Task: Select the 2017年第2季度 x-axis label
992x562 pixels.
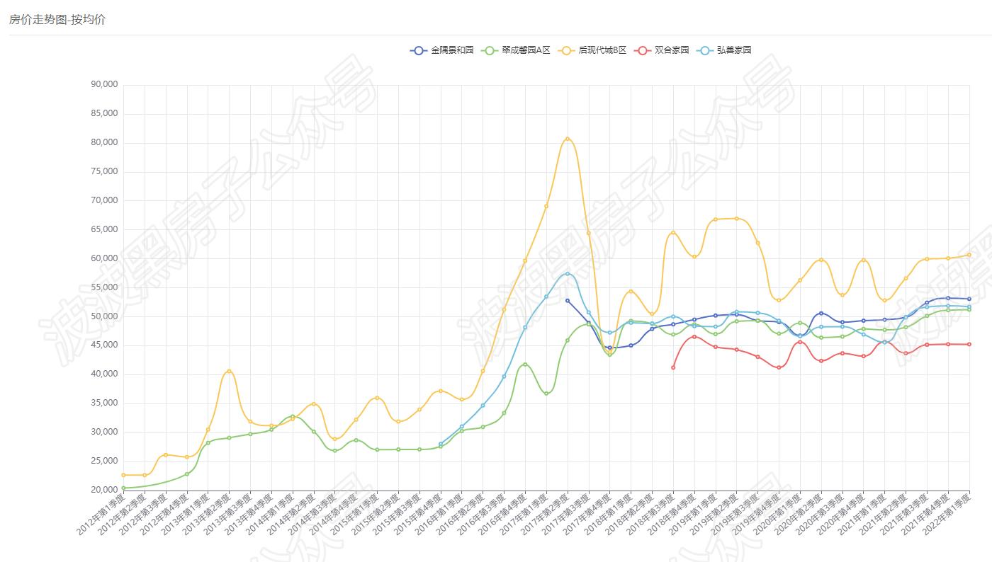Action: (546, 514)
